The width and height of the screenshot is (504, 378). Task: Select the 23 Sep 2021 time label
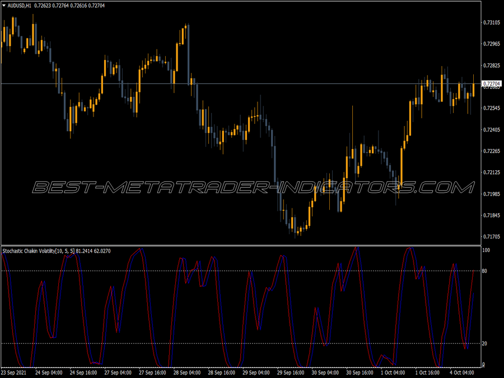(x=14, y=372)
